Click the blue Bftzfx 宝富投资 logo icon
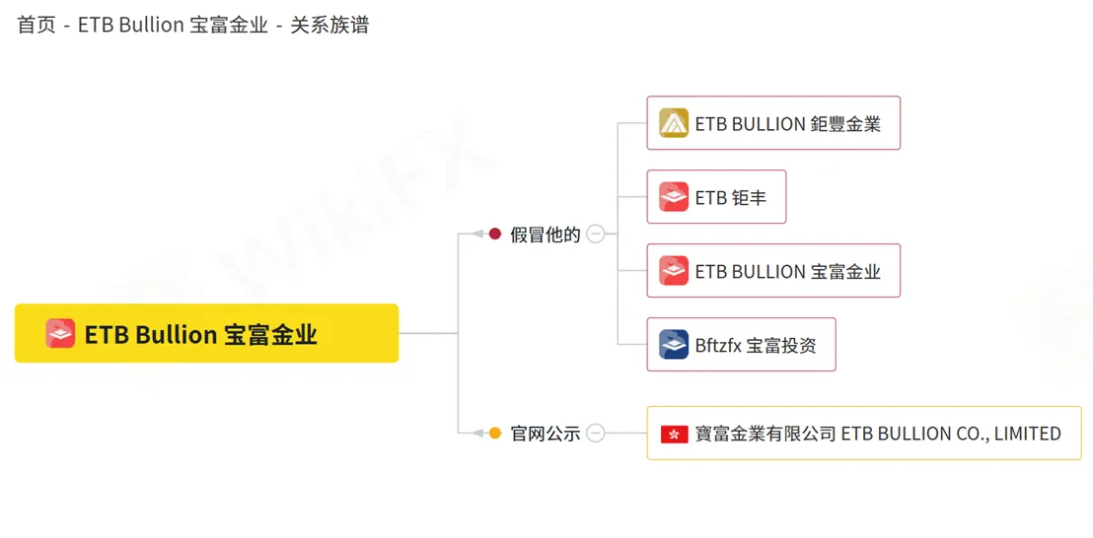The image size is (1093, 538). [674, 345]
